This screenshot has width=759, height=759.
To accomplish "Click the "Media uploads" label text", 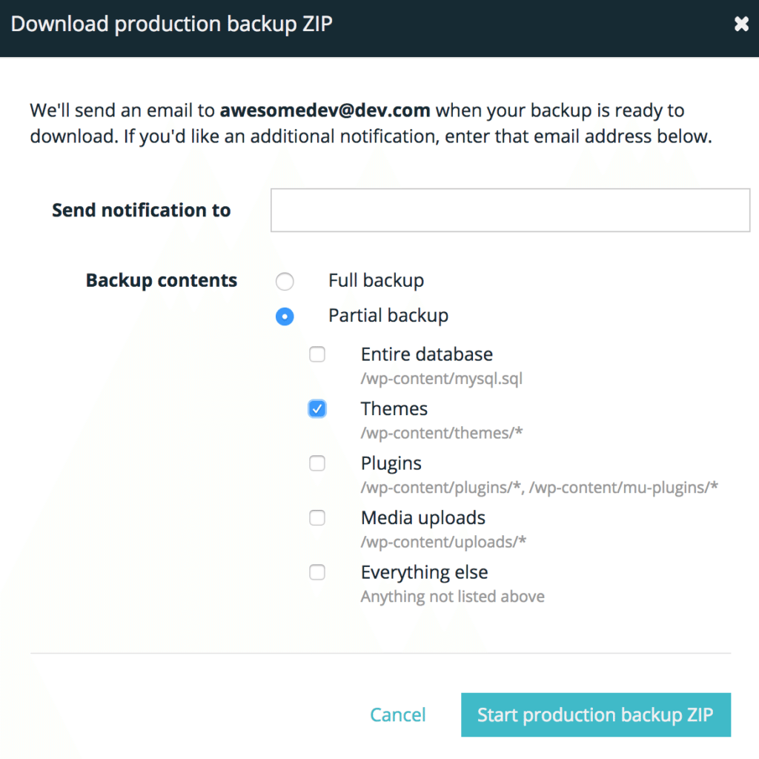I will [x=423, y=518].
